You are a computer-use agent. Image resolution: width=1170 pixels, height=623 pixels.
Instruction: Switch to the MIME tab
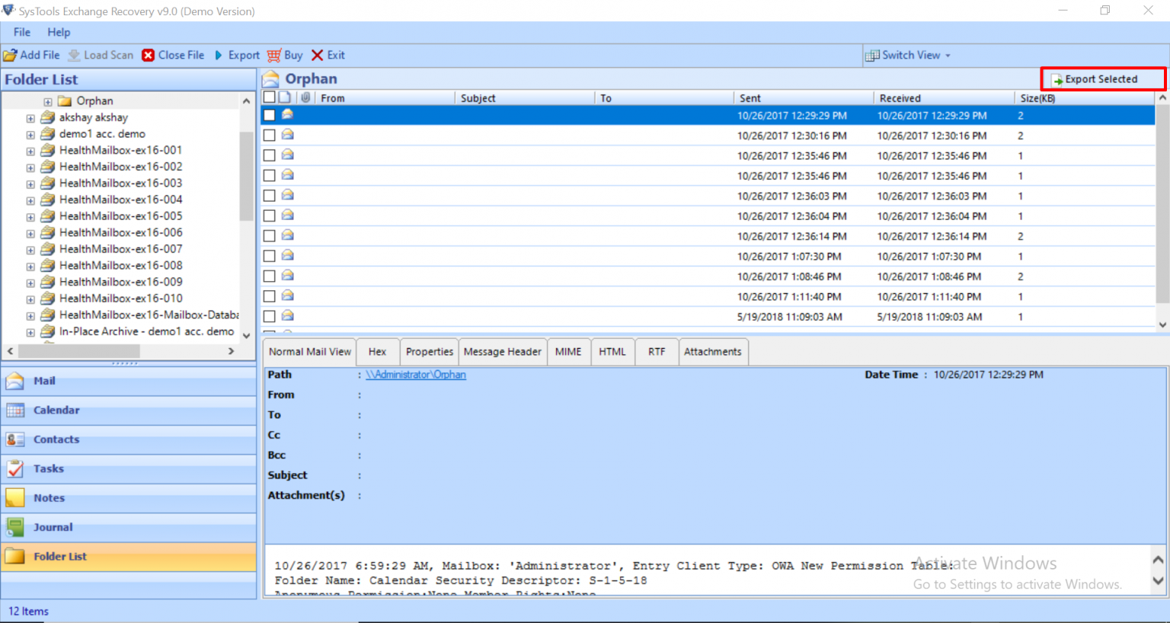pos(568,352)
